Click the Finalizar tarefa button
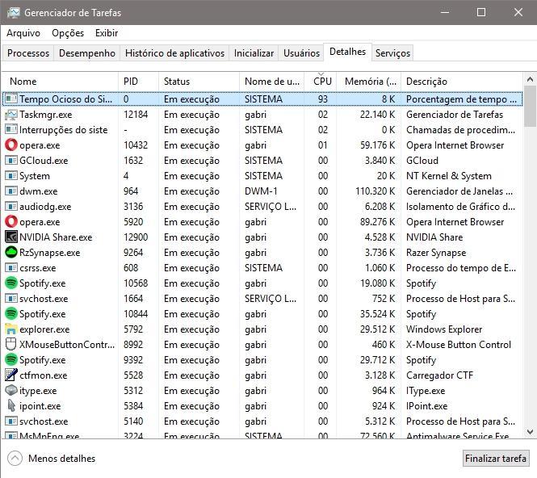Screen dimensions: 537x478 pos(496,458)
